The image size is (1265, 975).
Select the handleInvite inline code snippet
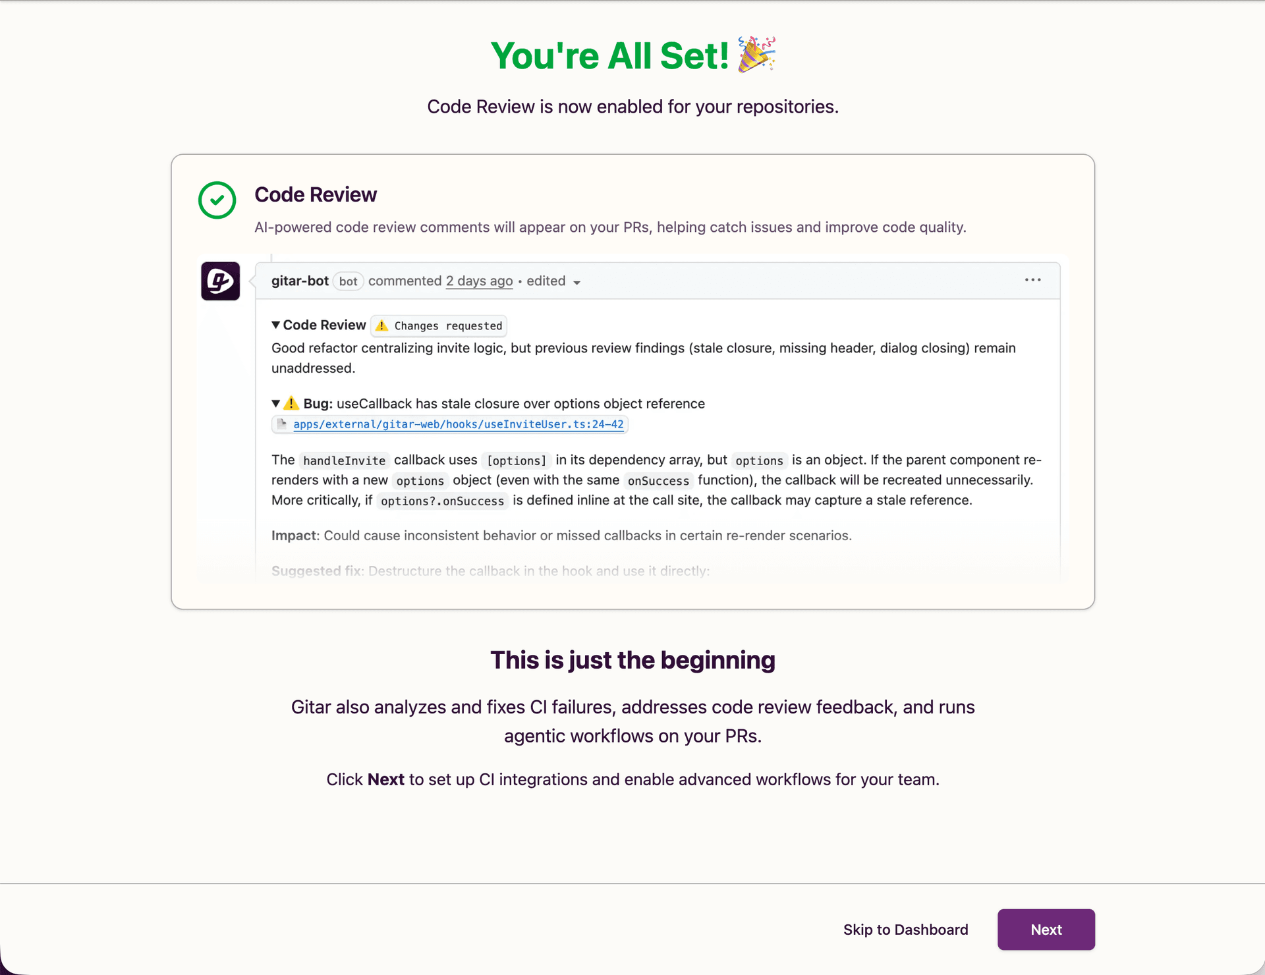pos(344,460)
